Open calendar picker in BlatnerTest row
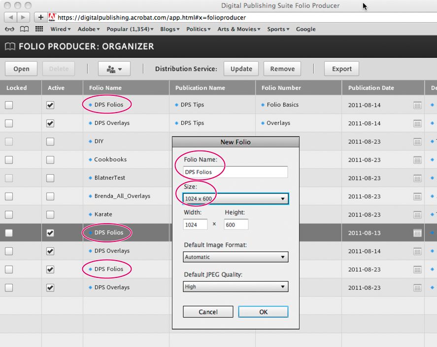The image size is (437, 347). click(x=417, y=178)
